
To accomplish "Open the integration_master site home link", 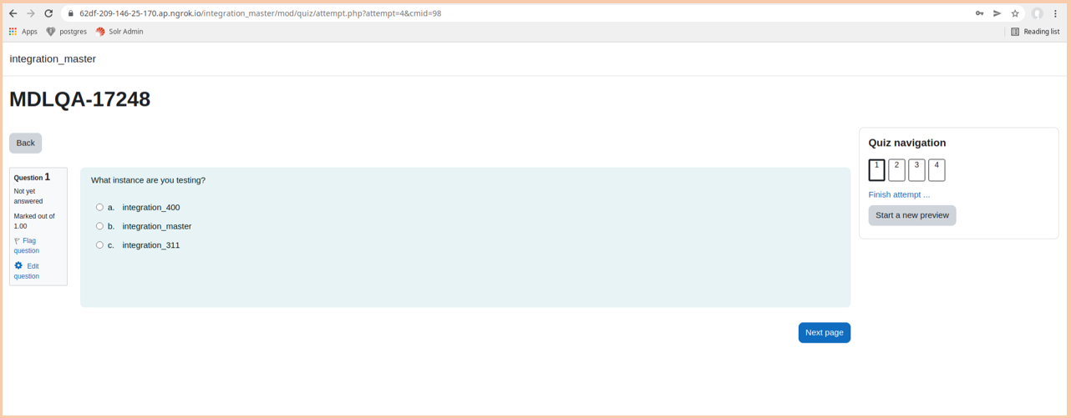I will point(53,59).
